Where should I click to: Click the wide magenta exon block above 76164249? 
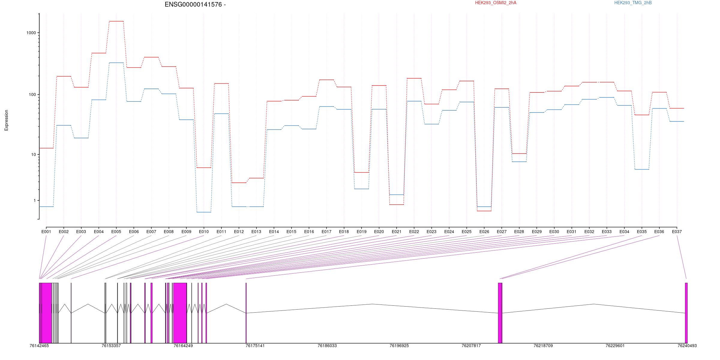pos(180,313)
